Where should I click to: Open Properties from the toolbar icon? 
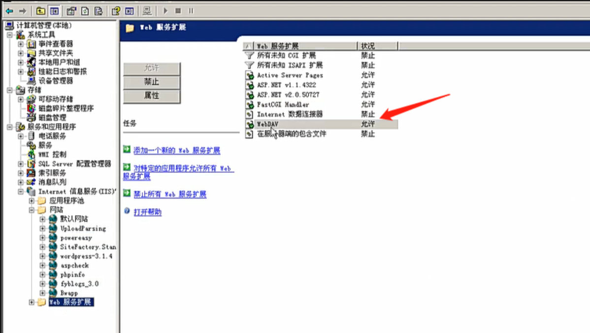pos(71,11)
